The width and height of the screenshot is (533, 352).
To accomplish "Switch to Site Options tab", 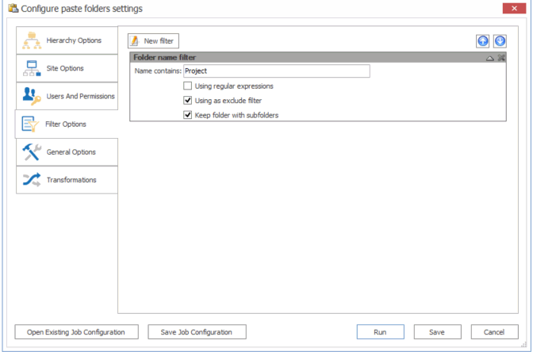I will pos(67,68).
